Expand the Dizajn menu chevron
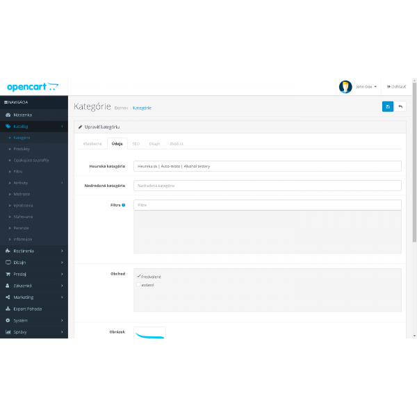Viewport: 417px width, 417px height. pos(62,263)
